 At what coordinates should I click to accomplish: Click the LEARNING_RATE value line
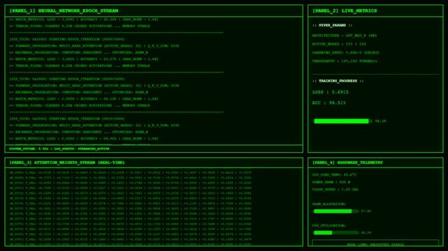345,53
